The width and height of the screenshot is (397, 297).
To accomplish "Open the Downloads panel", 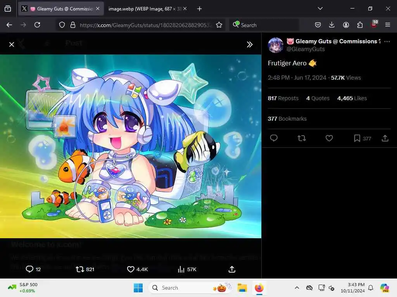I will 332,25.
